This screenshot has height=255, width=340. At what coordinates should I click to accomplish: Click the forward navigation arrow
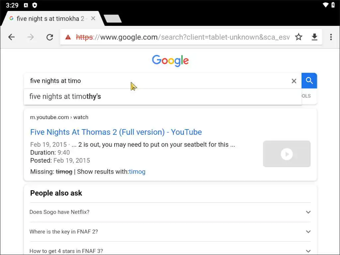pos(31,37)
